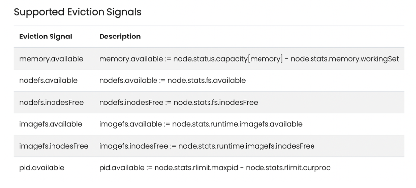The height and width of the screenshot is (188, 416).
Task: Click the nodefs.inodesFree signal cell
Action: [x=51, y=102]
